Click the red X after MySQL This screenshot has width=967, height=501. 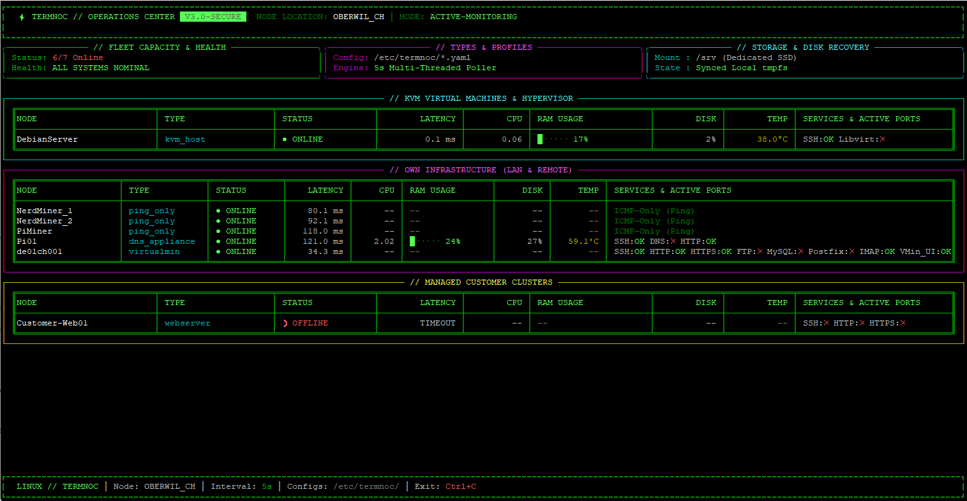click(x=800, y=251)
